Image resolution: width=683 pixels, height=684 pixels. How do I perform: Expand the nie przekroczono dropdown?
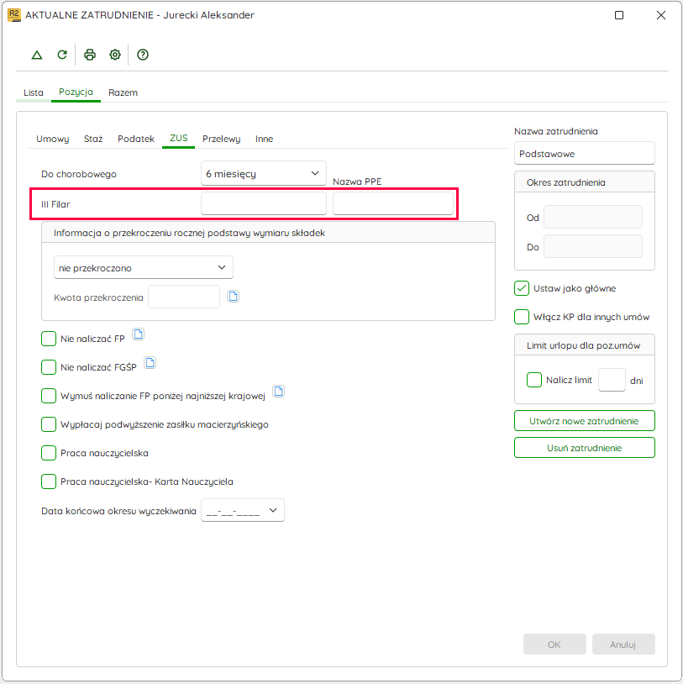144,267
